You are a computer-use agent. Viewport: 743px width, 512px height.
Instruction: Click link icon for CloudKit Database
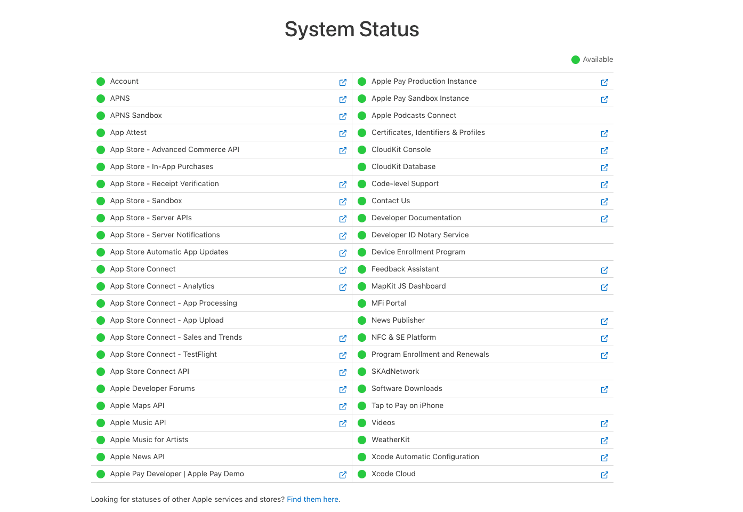point(604,167)
